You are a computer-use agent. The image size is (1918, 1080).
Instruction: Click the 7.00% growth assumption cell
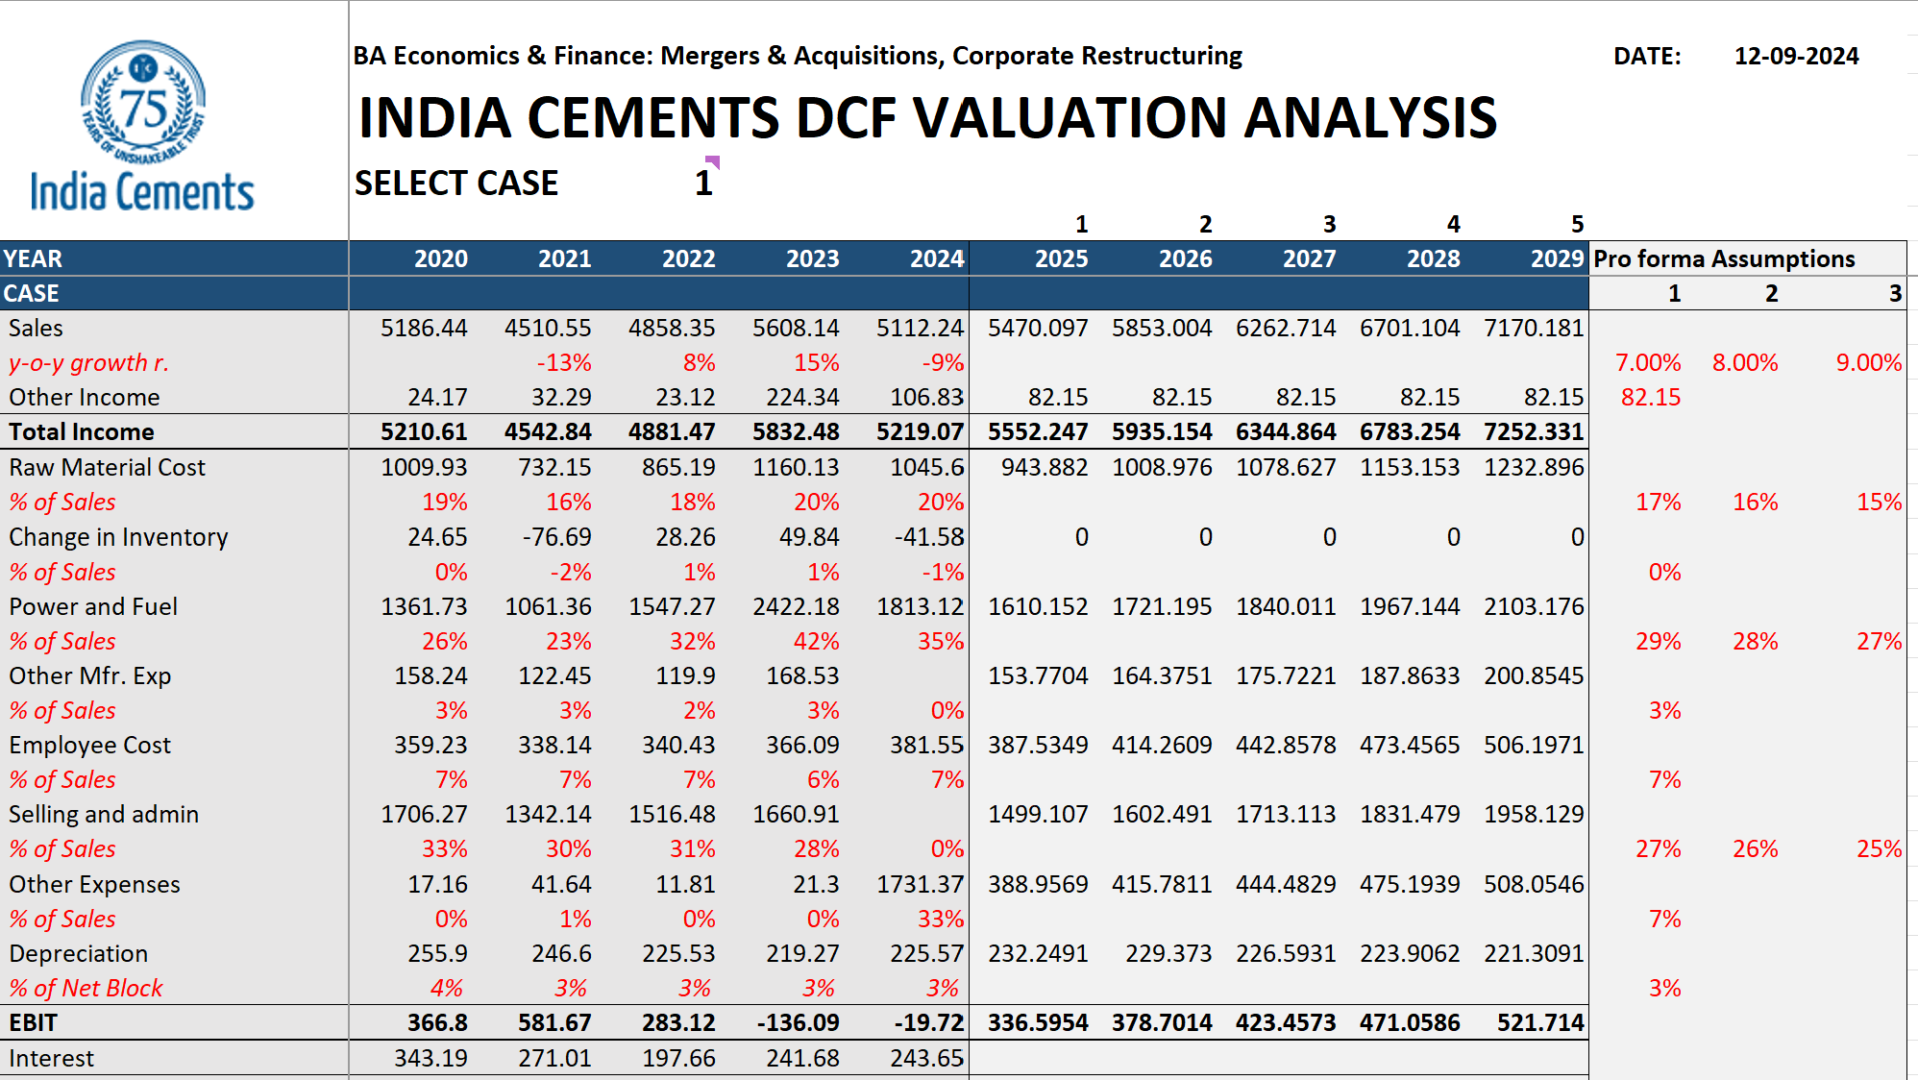(x=1647, y=363)
